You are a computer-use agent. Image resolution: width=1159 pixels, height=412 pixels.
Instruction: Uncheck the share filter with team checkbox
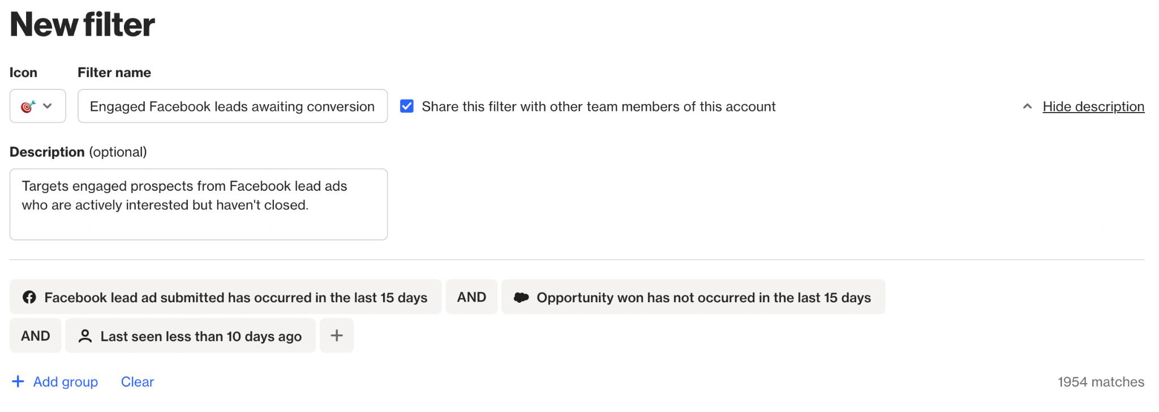407,106
